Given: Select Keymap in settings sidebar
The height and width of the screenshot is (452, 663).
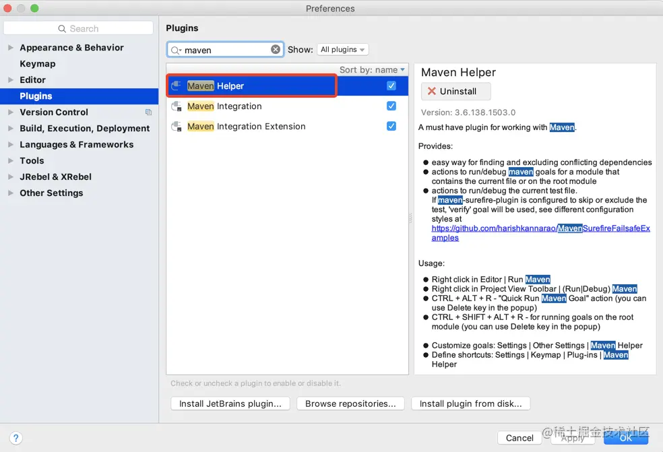Looking at the screenshot, I should [38, 64].
